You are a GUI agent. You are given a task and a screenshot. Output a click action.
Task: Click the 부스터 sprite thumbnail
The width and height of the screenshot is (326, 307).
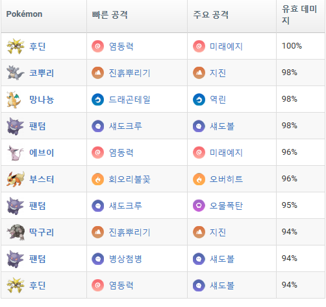pyautogui.click(x=15, y=179)
